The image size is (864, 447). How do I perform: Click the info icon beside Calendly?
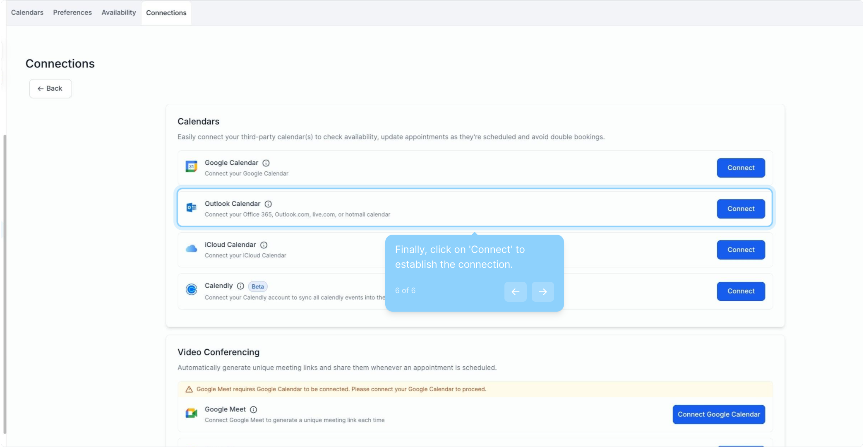[x=240, y=286]
